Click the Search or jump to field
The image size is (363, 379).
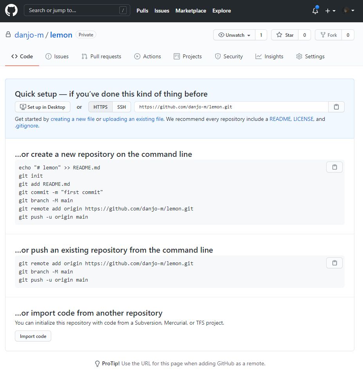click(77, 11)
